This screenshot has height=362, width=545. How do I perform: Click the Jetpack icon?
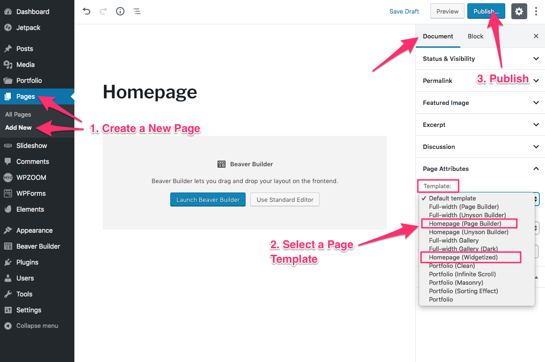[x=8, y=28]
